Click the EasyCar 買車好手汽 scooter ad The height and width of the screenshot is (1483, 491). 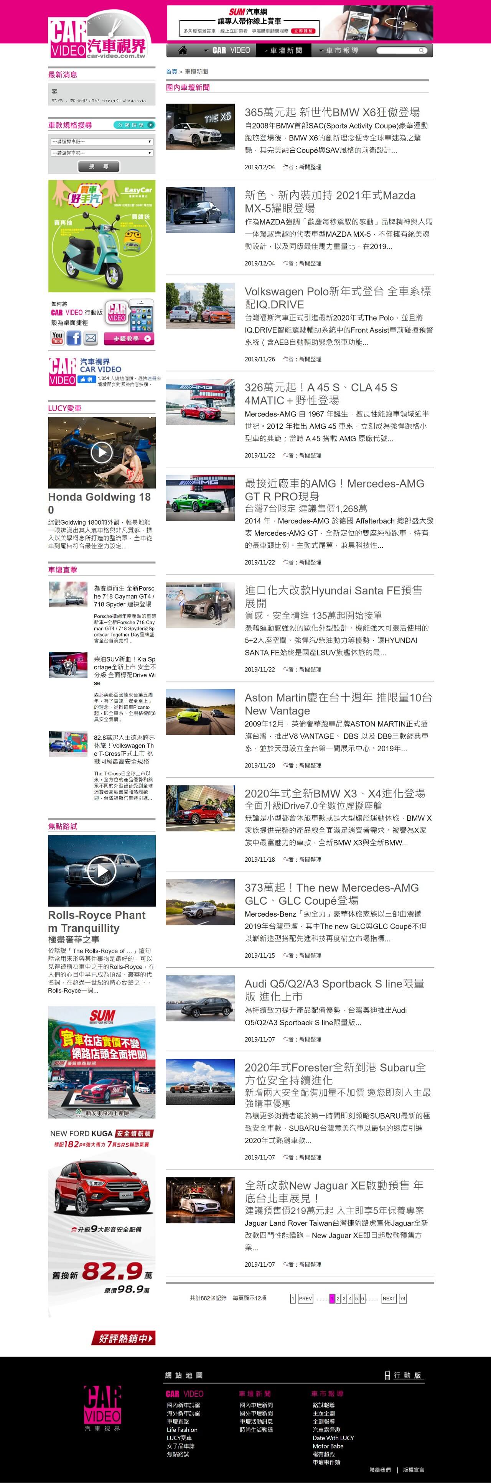click(x=101, y=236)
